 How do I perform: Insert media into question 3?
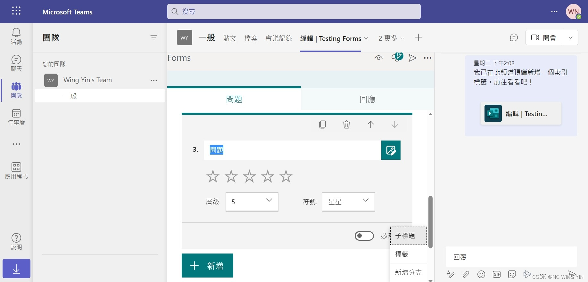point(391,150)
